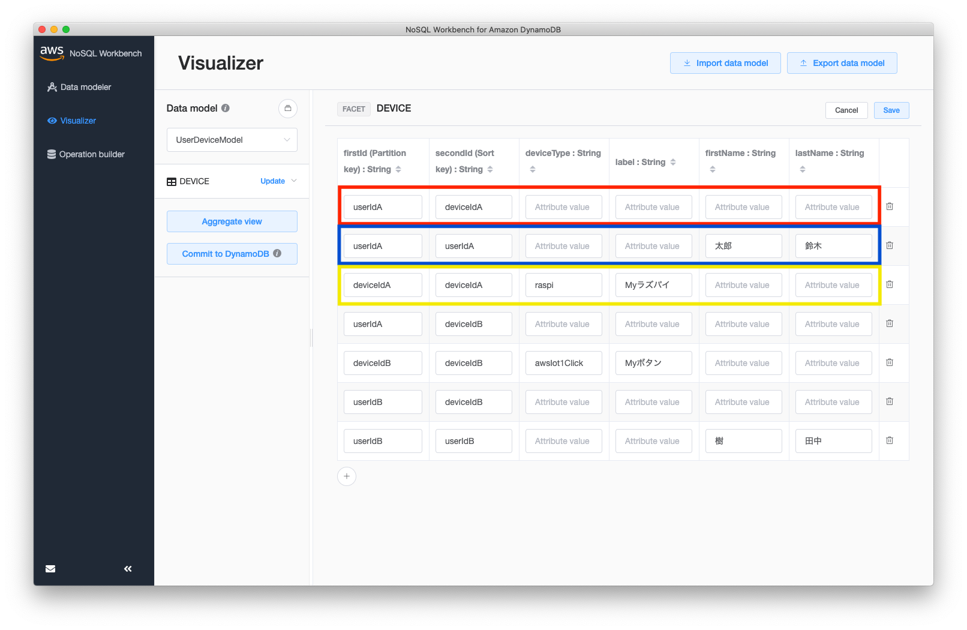This screenshot has height=630, width=967.
Task: Click the Visualizer eye icon in the sidebar
Action: [52, 121]
